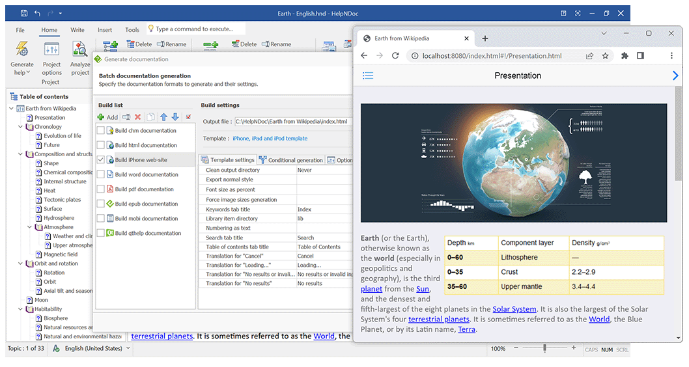Select the Conditional generation tab

pyautogui.click(x=290, y=160)
